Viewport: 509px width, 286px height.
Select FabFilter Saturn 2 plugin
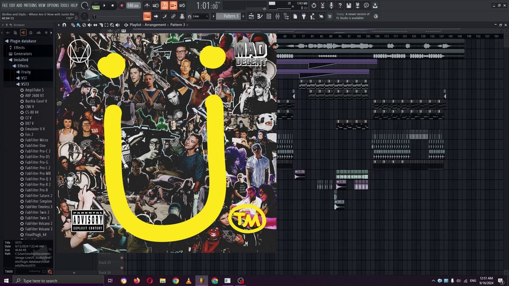tap(38, 196)
